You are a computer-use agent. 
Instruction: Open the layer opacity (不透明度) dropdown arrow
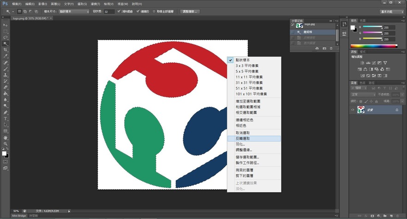tap(402, 95)
